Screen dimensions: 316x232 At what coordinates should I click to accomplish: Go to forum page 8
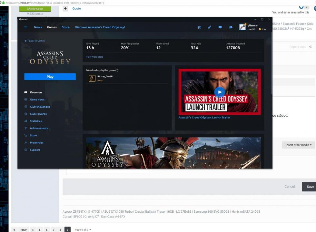(61, 229)
